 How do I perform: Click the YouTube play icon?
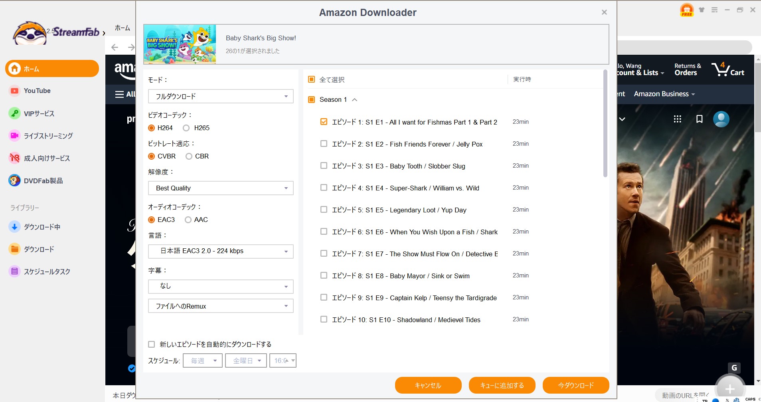tap(14, 91)
